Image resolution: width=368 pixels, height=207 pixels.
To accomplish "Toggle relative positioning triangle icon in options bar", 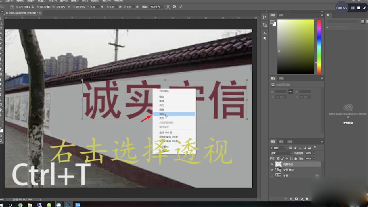I will 32,7.
